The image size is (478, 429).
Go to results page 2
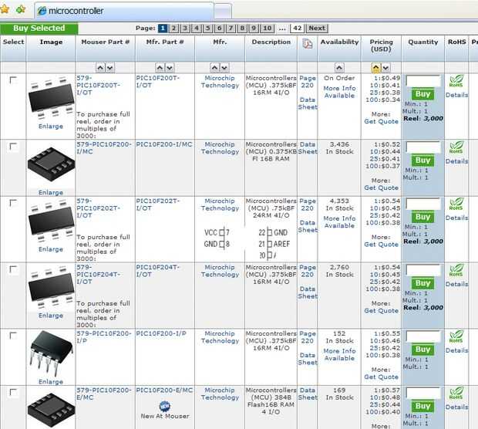pyautogui.click(x=173, y=29)
